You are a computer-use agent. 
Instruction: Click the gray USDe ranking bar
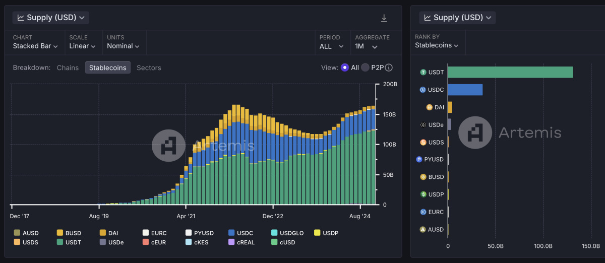coord(449,124)
